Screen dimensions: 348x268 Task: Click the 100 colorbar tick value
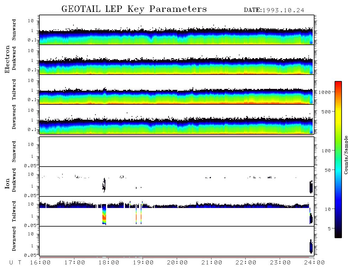[x=326, y=151]
